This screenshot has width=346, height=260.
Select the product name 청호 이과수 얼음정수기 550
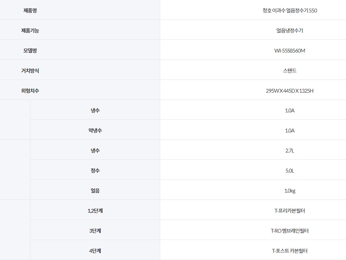[290, 10]
